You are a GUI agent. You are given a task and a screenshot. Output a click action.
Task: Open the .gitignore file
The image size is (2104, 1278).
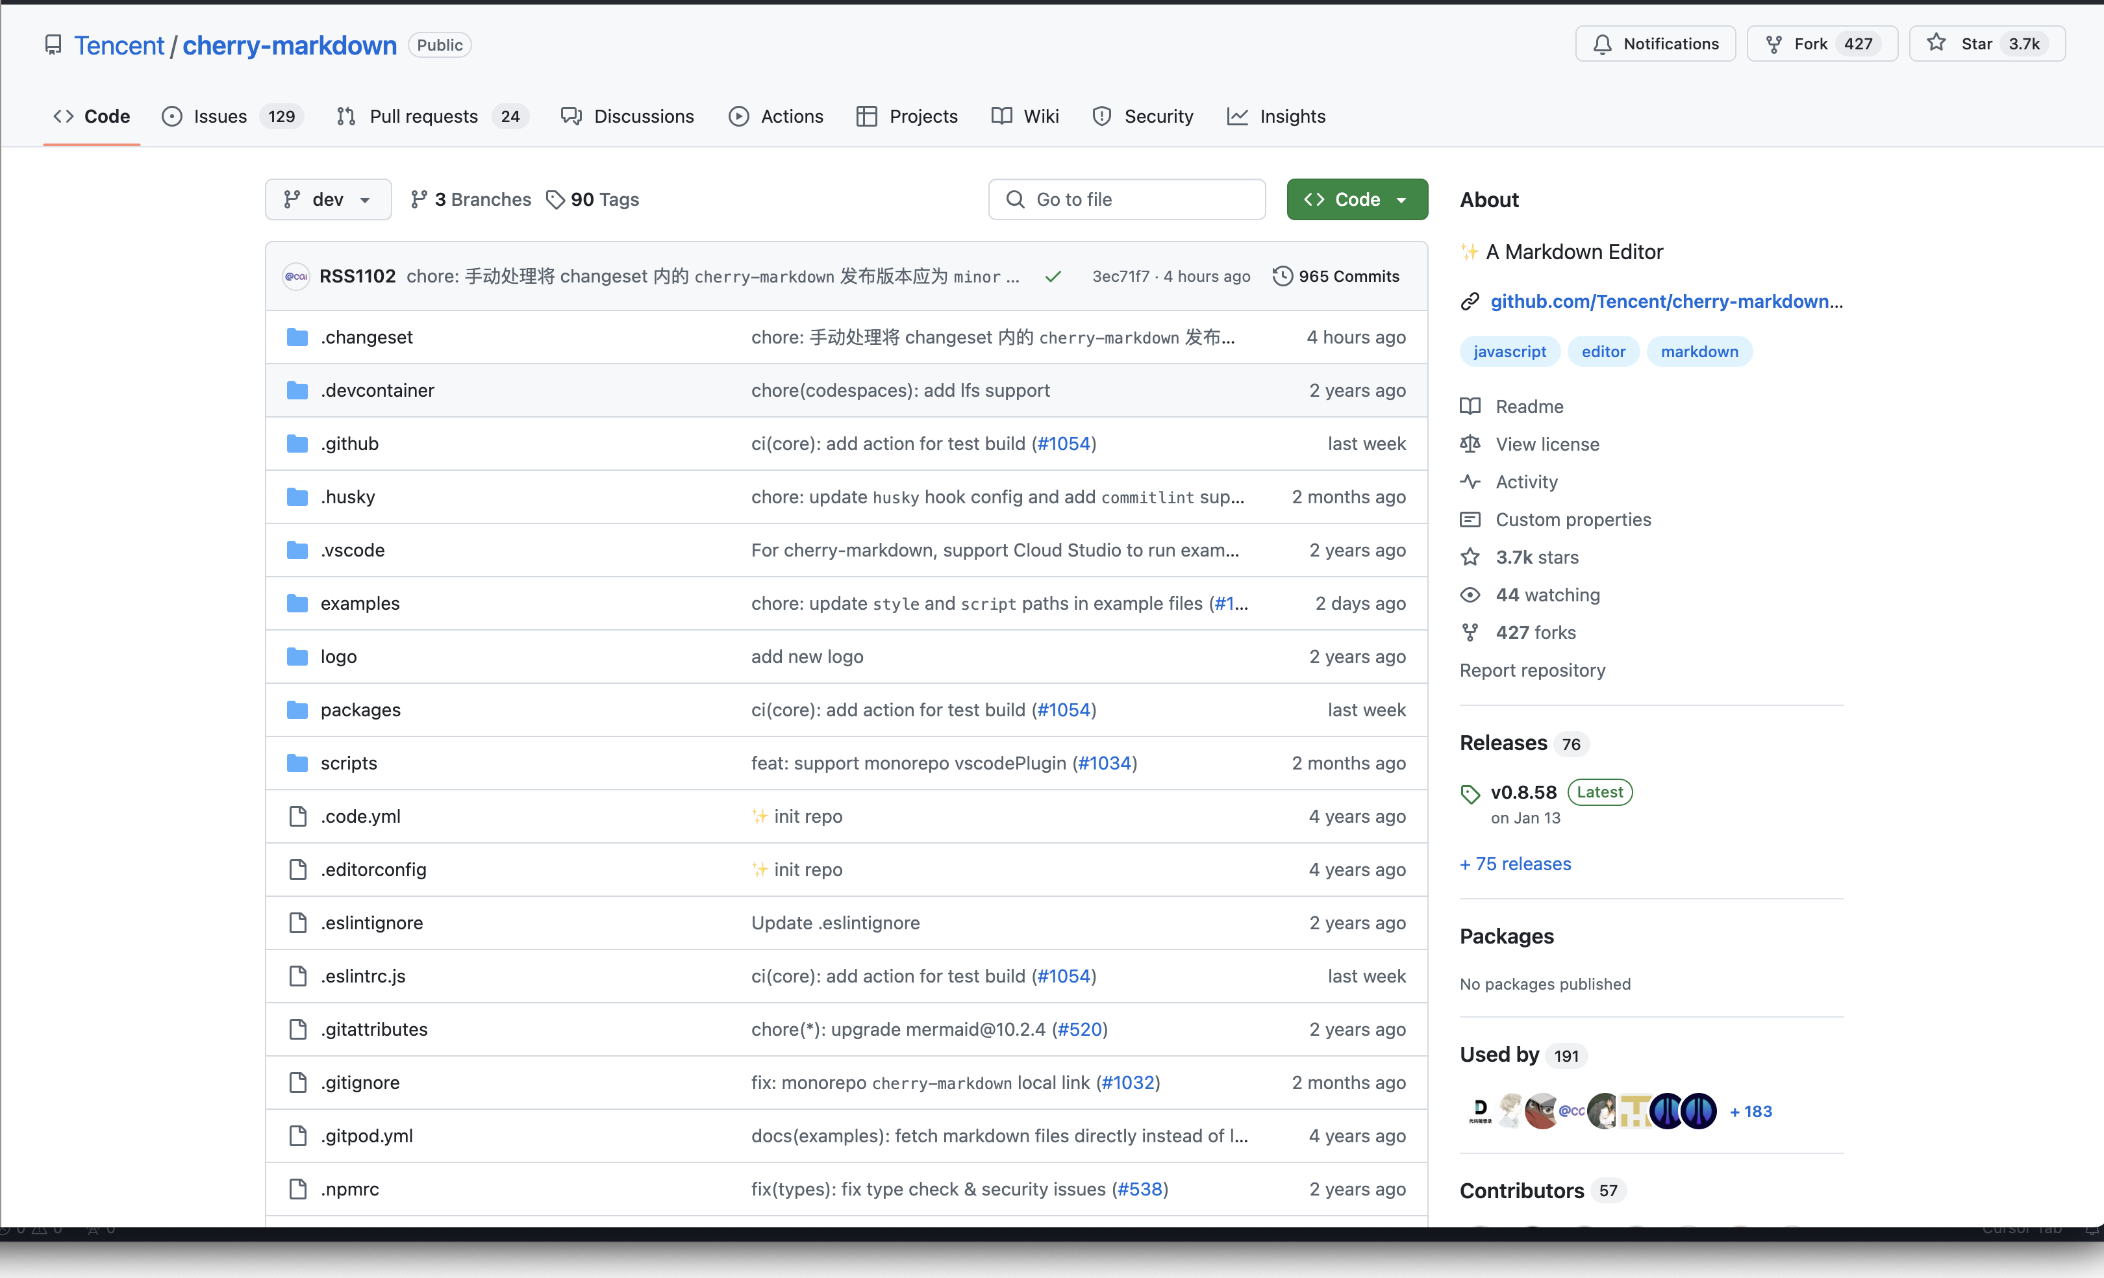(360, 1083)
